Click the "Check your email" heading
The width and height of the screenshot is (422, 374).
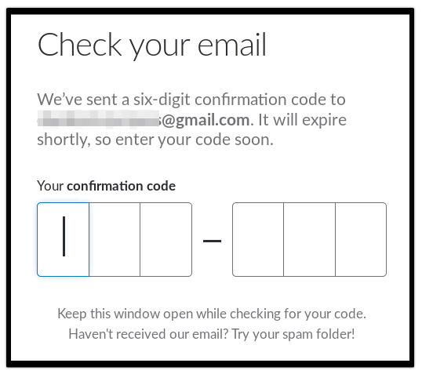[x=152, y=45]
